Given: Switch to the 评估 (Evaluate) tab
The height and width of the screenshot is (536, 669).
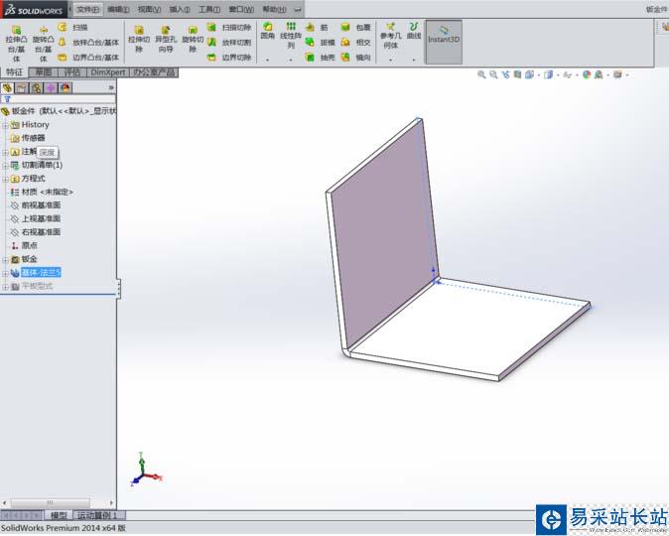Looking at the screenshot, I should point(72,72).
